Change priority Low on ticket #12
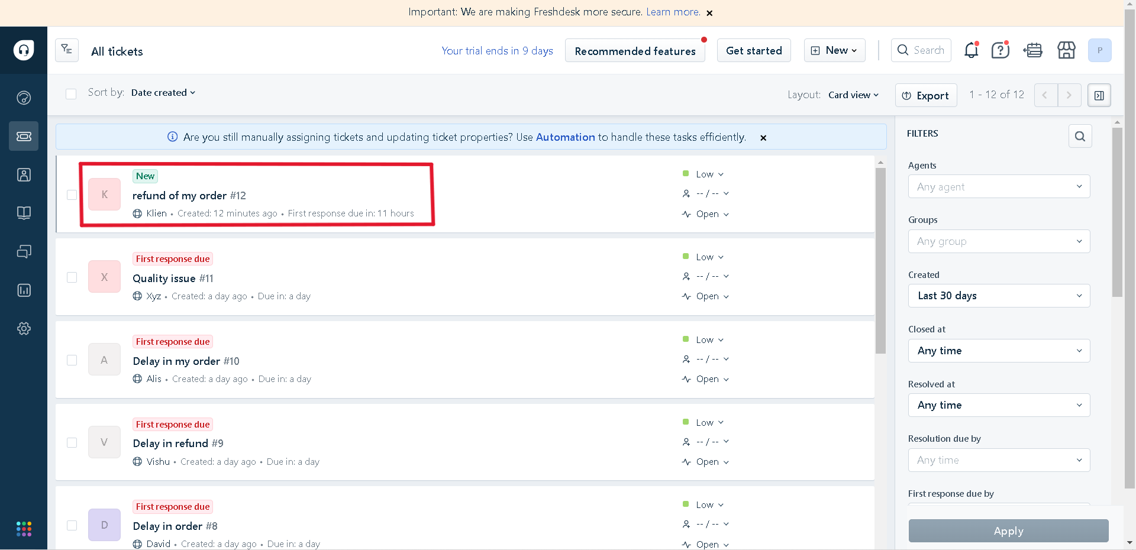This screenshot has width=1136, height=550. click(703, 174)
